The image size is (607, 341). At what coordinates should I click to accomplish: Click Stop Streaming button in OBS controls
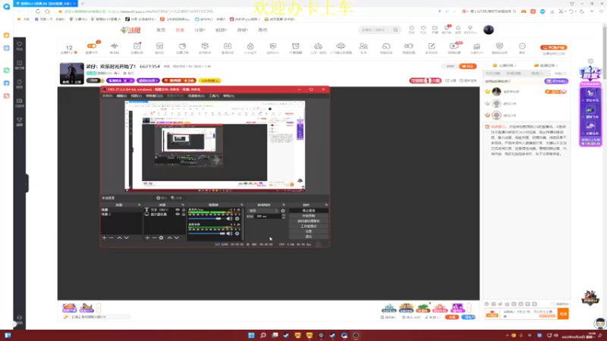point(309,211)
